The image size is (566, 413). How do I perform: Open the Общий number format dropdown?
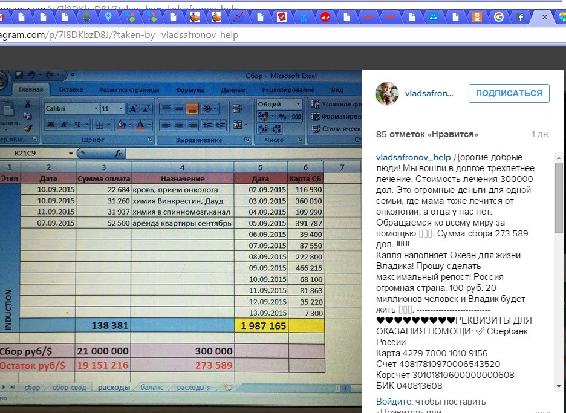tap(298, 104)
